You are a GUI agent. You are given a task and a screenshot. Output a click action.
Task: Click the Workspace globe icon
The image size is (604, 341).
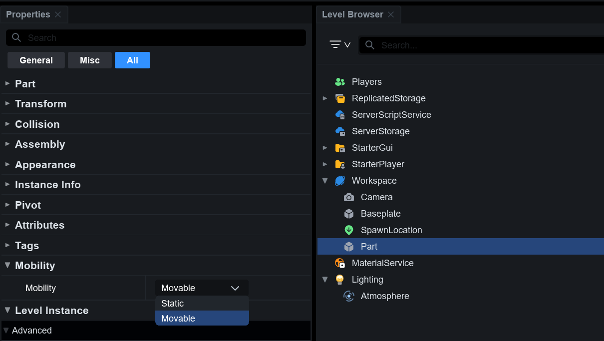[340, 181]
